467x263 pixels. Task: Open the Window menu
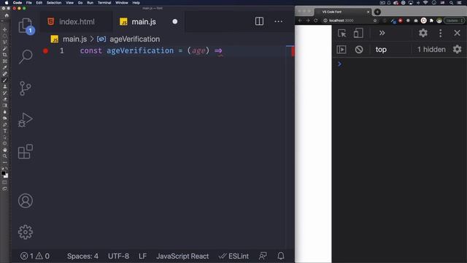[122, 3]
